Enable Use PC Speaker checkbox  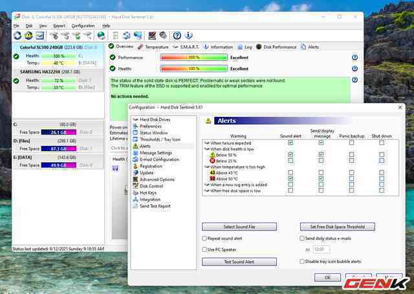pos(204,249)
